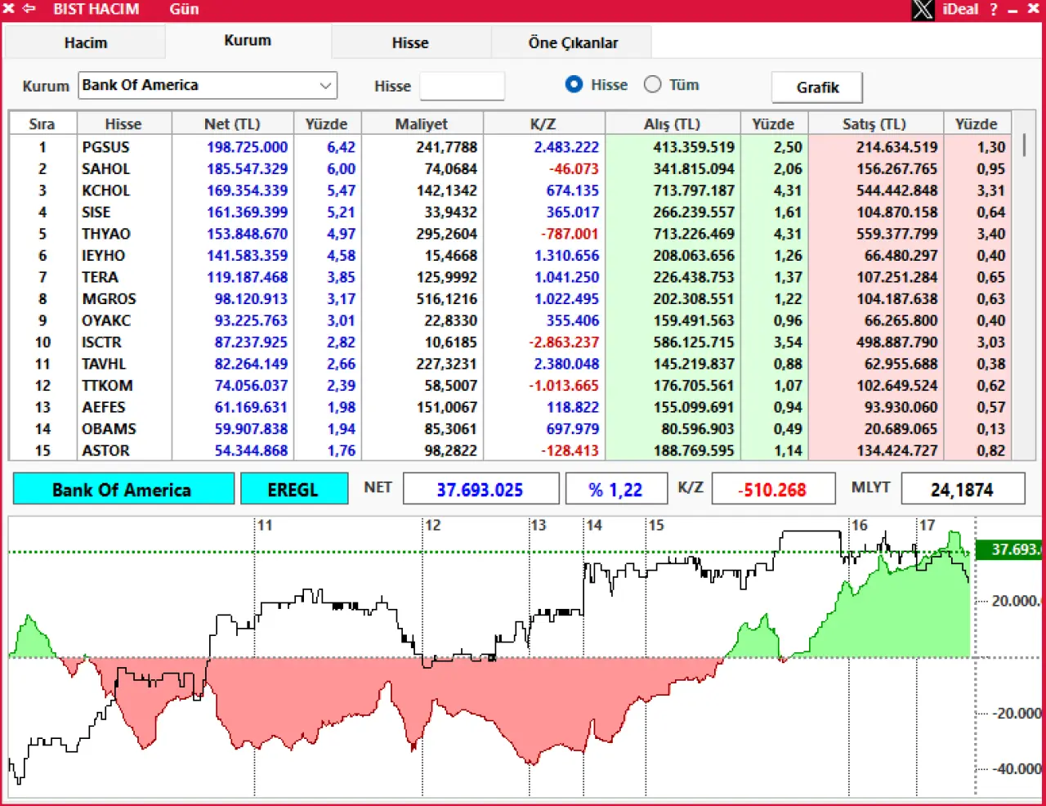1046x806 pixels.
Task: Click the cyan Bank Of America button
Action: point(123,490)
